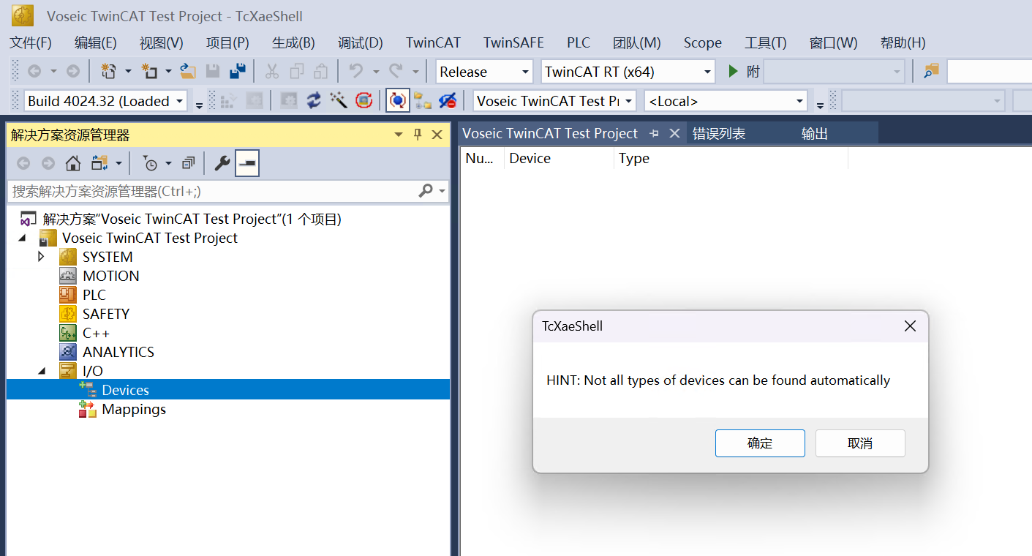
Task: Click the Add New Item toolbar icon
Action: 149,71
